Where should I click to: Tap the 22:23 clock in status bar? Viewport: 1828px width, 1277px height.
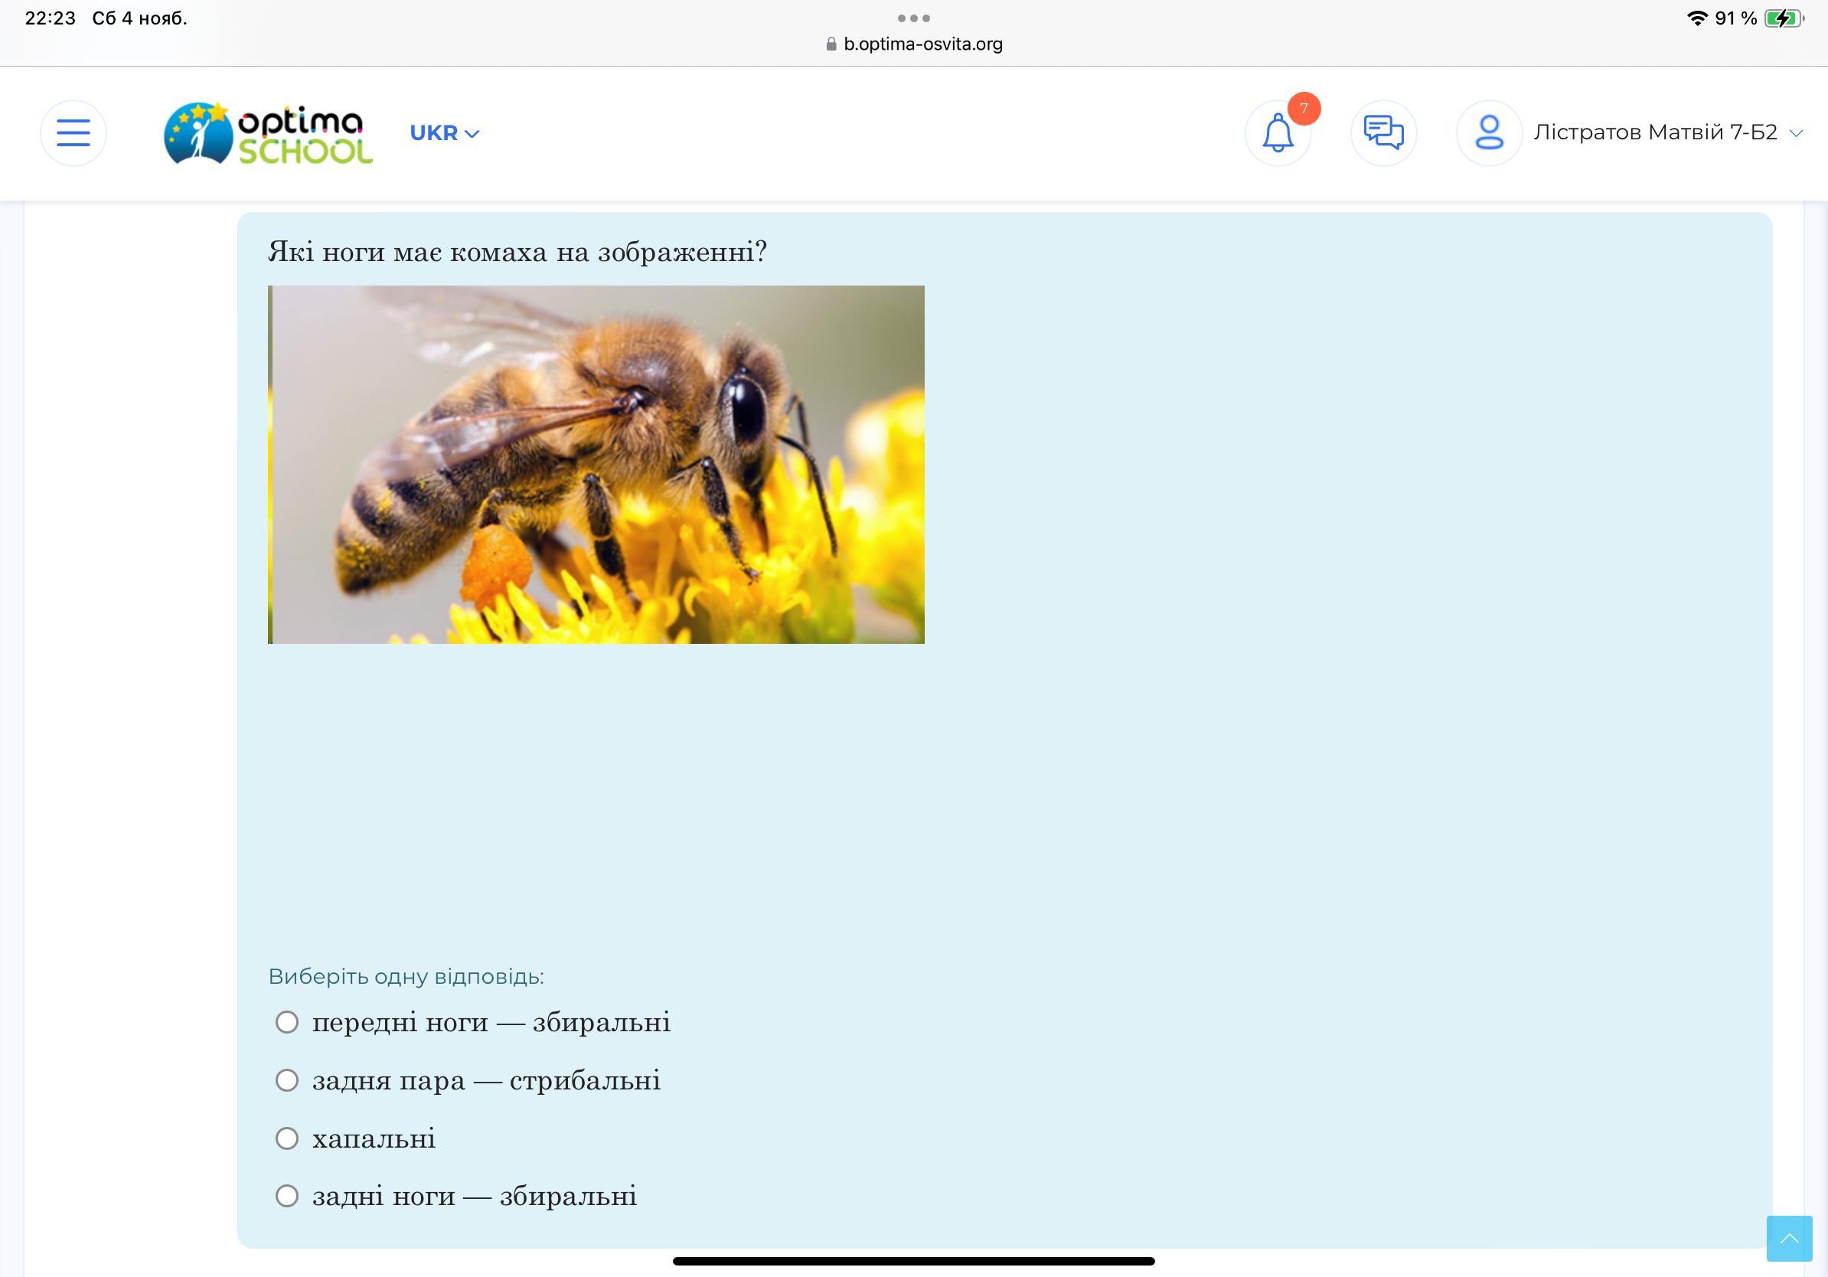tap(51, 18)
